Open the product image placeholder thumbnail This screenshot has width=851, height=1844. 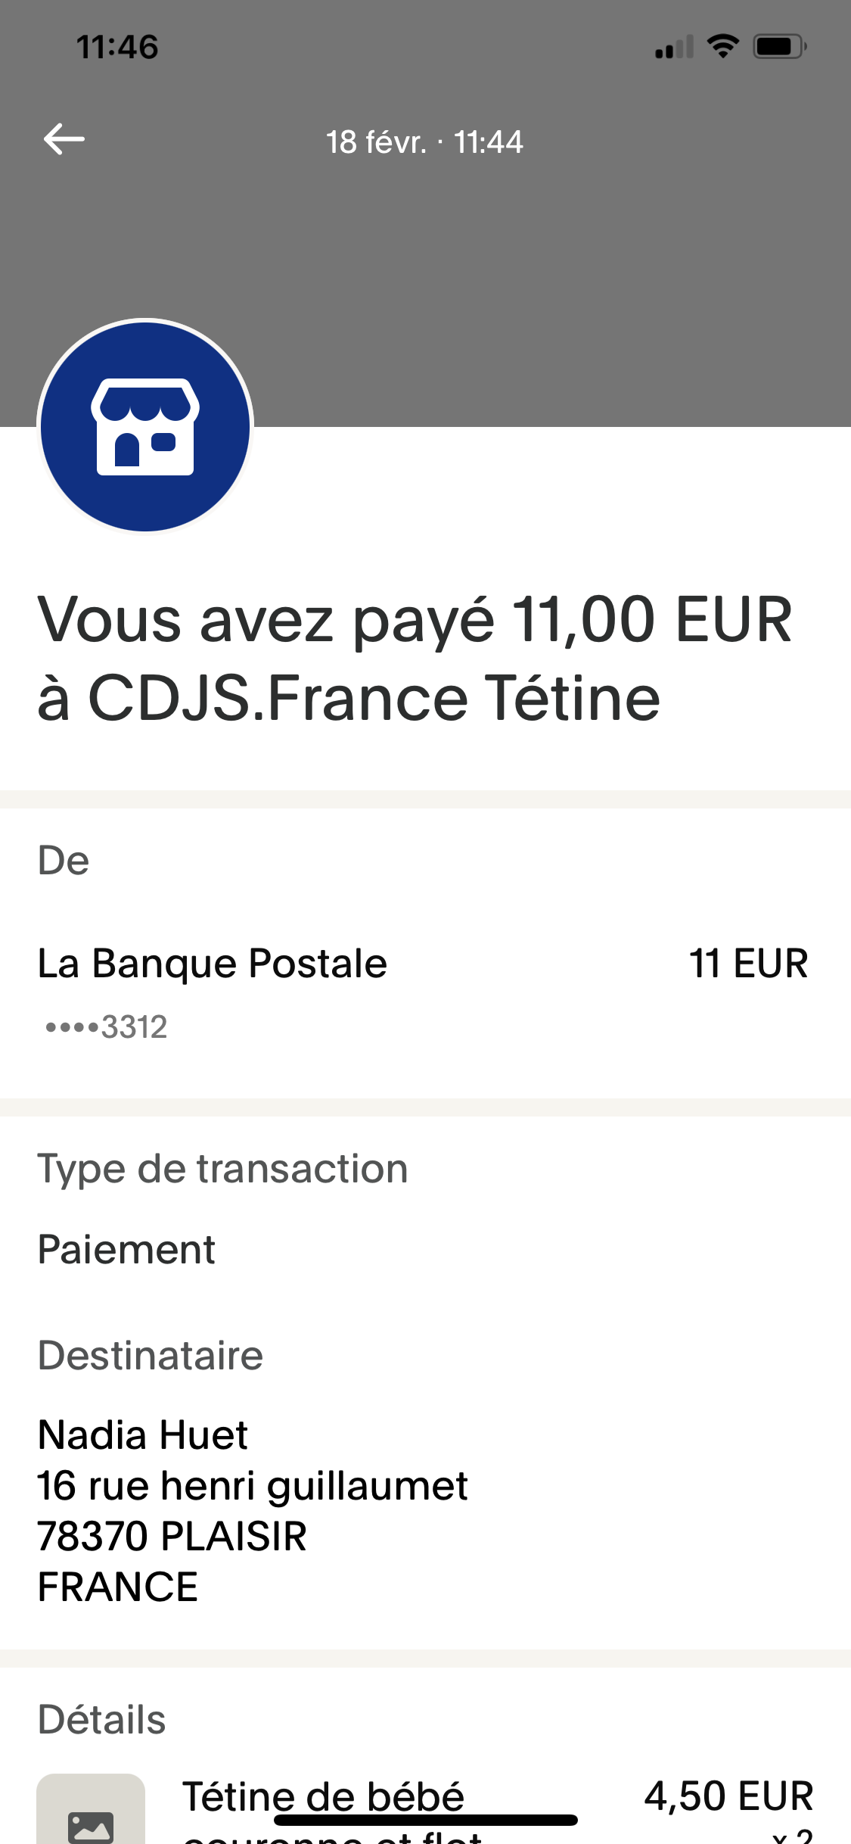pyautogui.click(x=91, y=1813)
